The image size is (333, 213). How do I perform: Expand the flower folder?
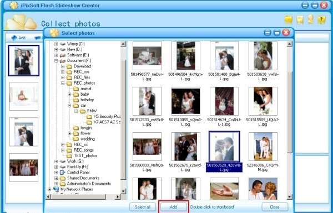point(69,133)
